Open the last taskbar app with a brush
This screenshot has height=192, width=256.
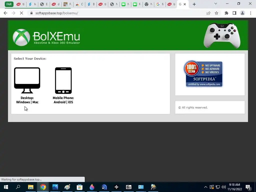coord(153,187)
